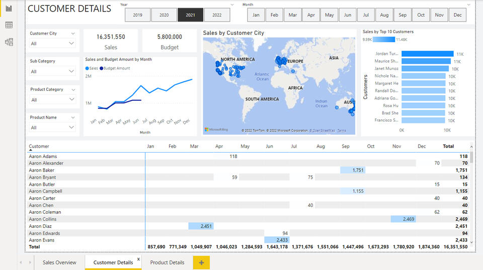Screen dimensions: 483x270
Task: Toggle the Sep month slicer button
Action: pos(403,15)
